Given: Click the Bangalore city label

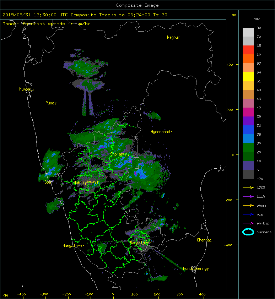Looking at the screenshot, I should (x=140, y=243).
